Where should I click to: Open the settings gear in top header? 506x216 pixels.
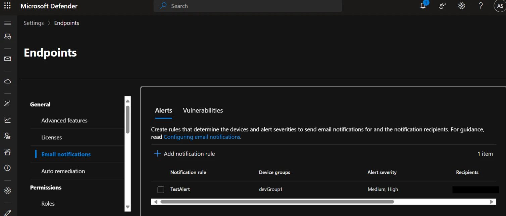(461, 6)
